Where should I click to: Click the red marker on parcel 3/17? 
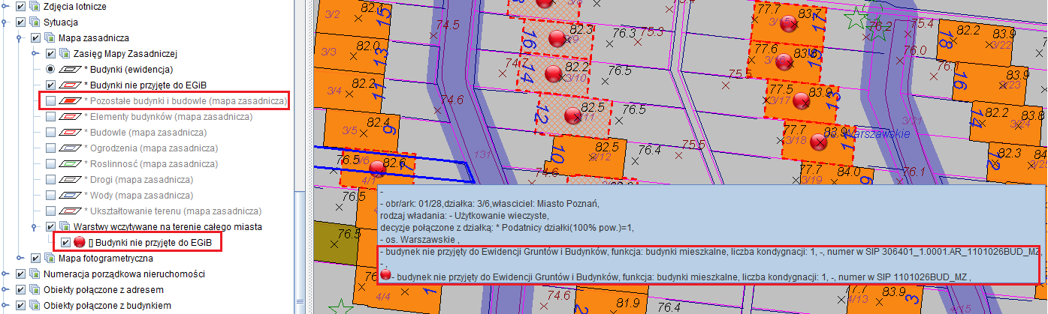pos(801,100)
